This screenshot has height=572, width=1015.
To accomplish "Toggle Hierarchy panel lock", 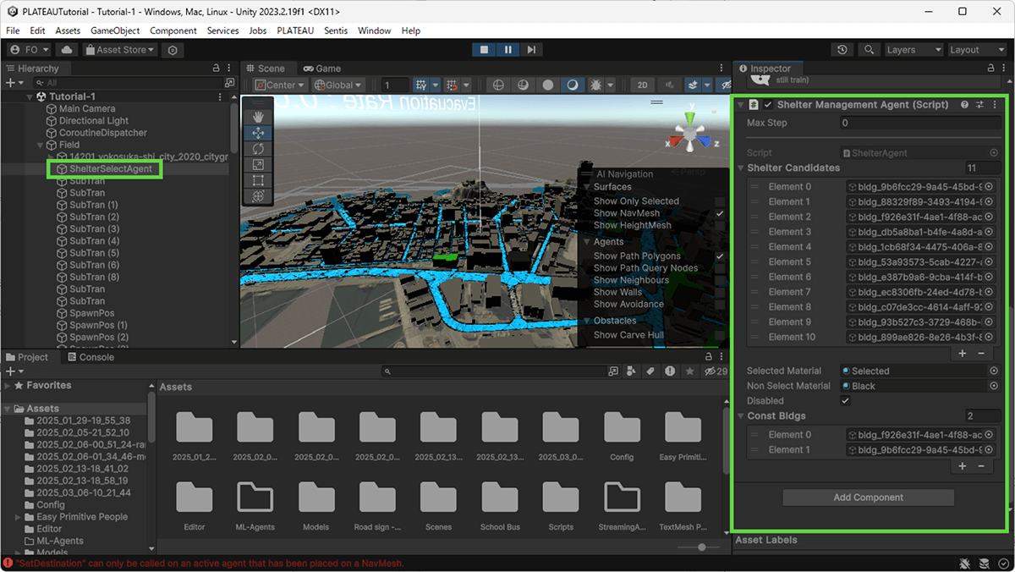I will (x=218, y=69).
